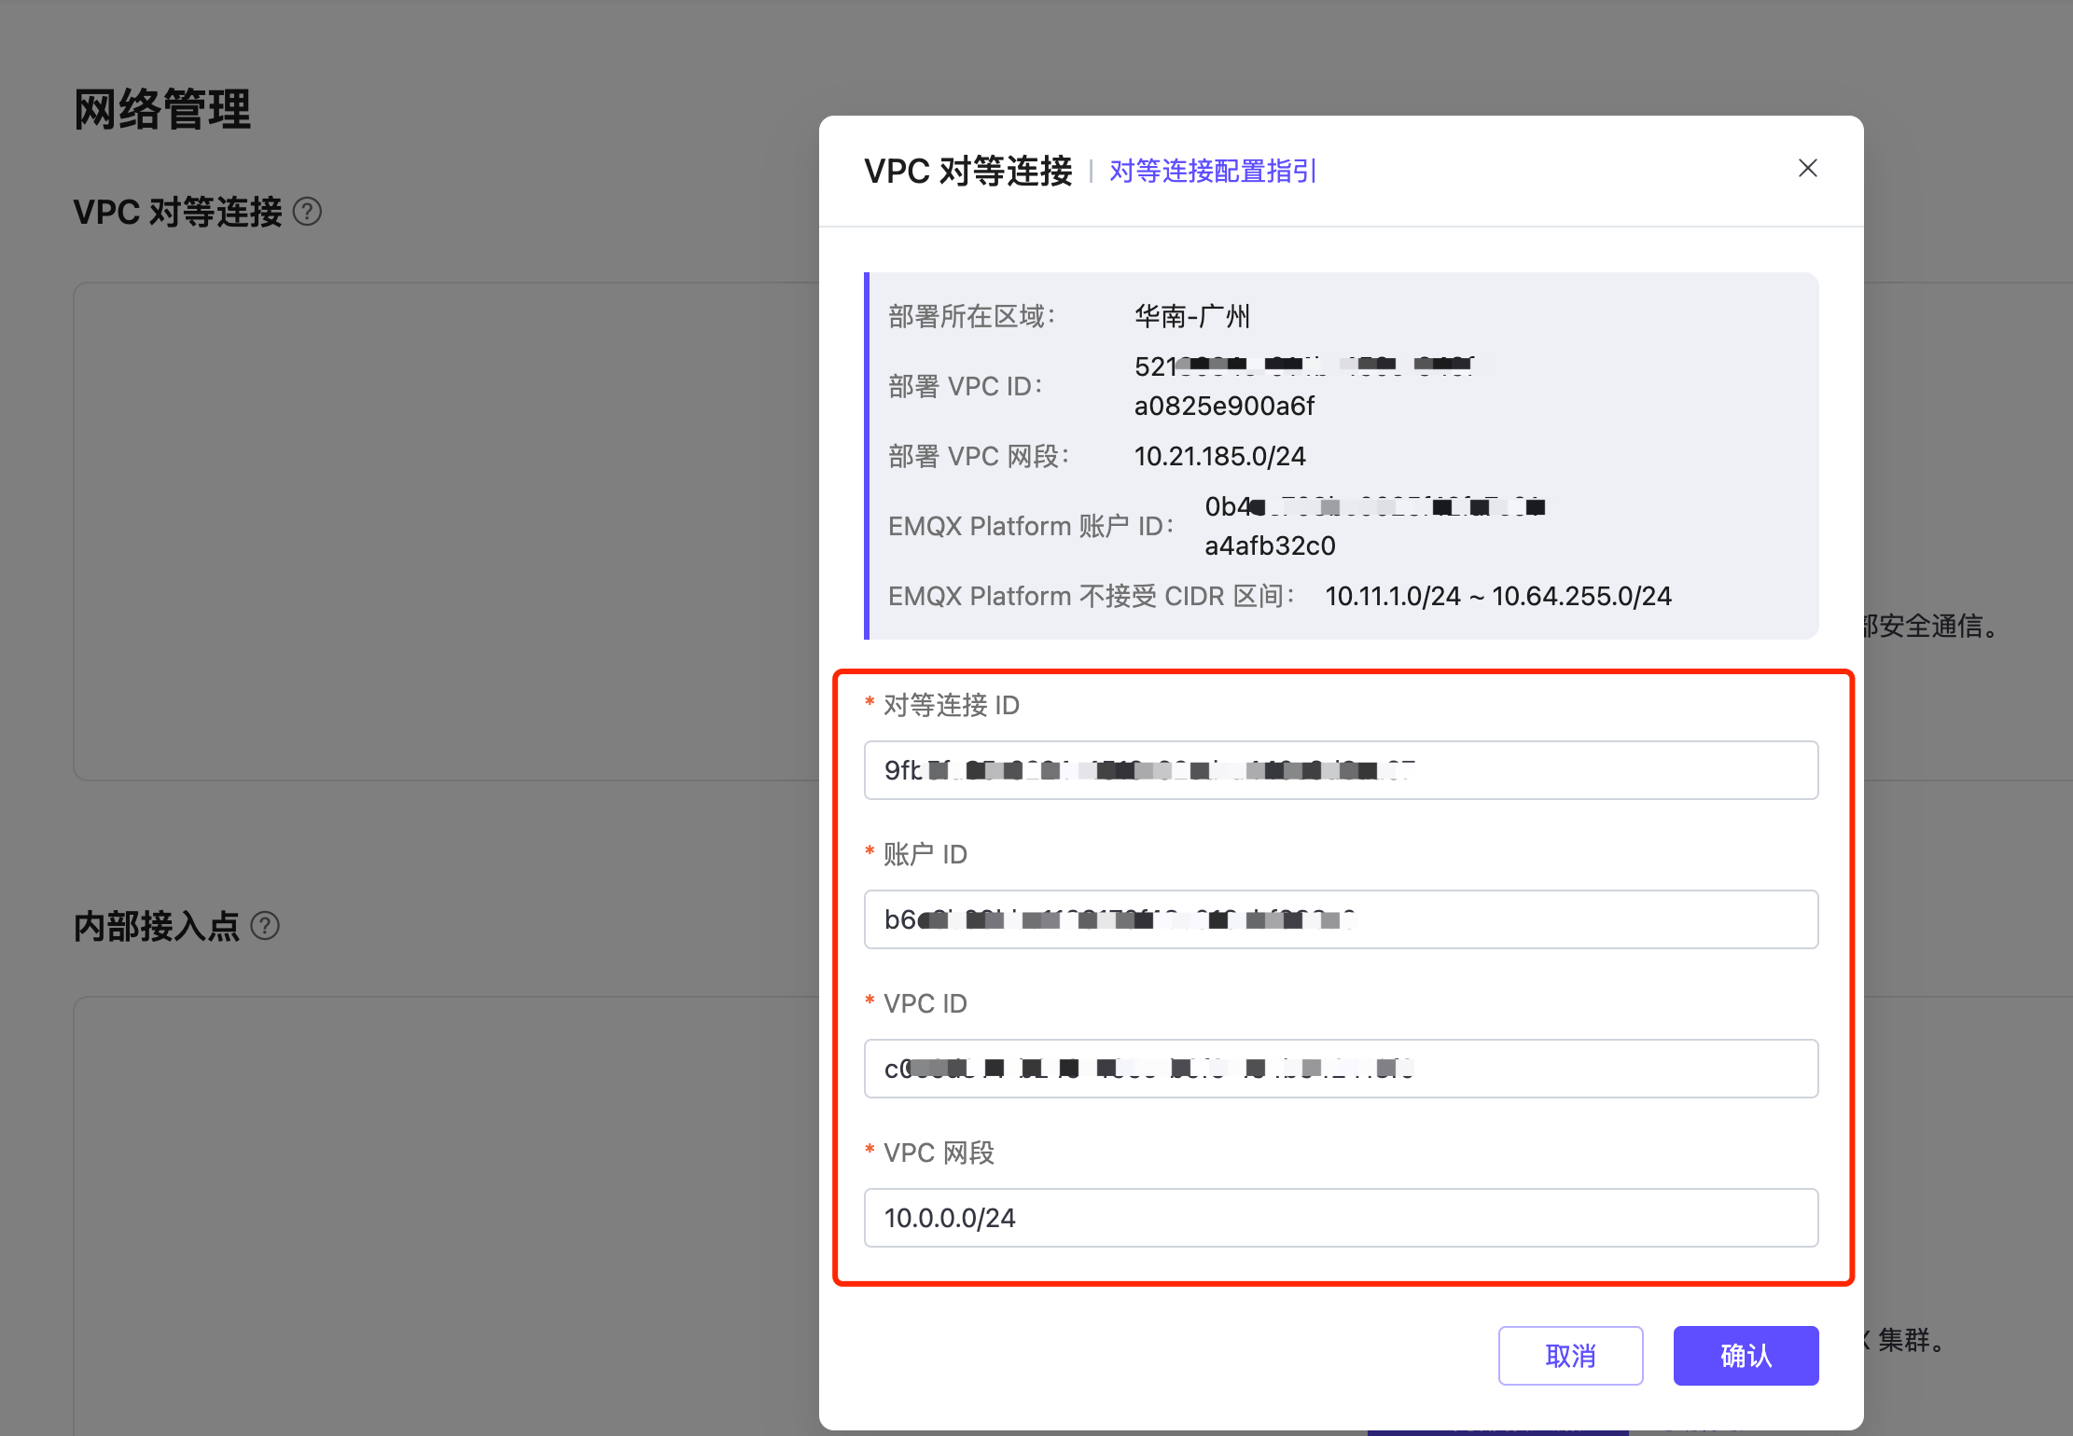Click inside the 账户 ID input
The image size is (2073, 1436).
pos(1341,919)
